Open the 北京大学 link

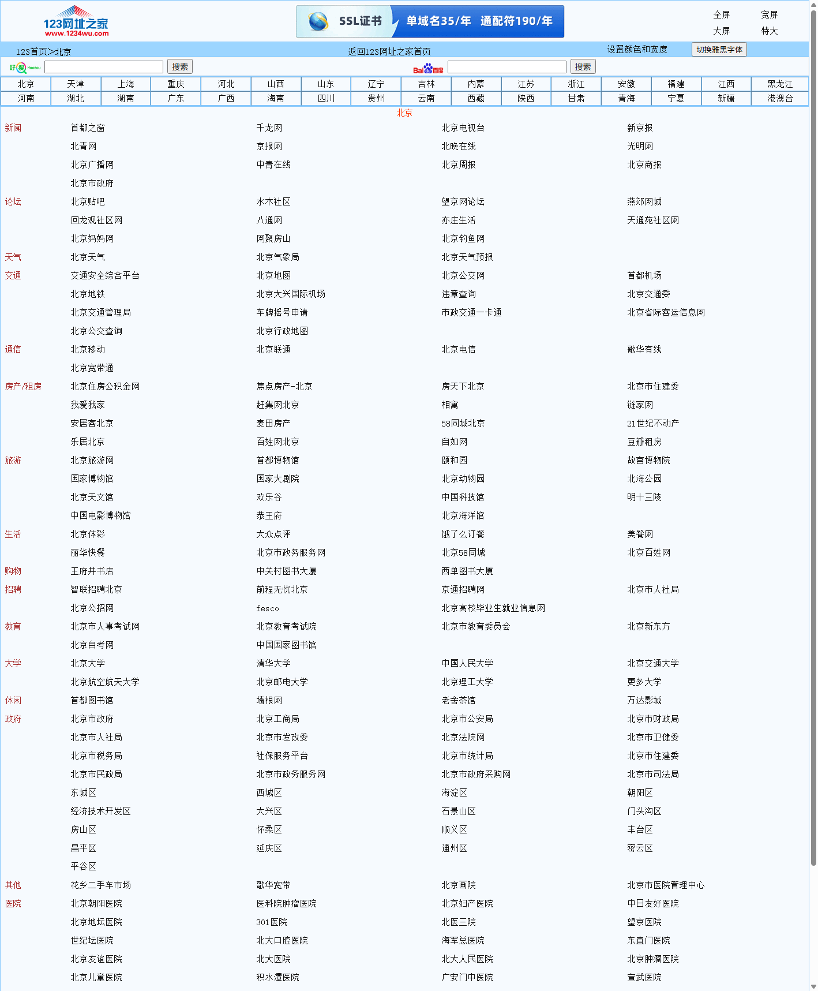[x=88, y=664]
